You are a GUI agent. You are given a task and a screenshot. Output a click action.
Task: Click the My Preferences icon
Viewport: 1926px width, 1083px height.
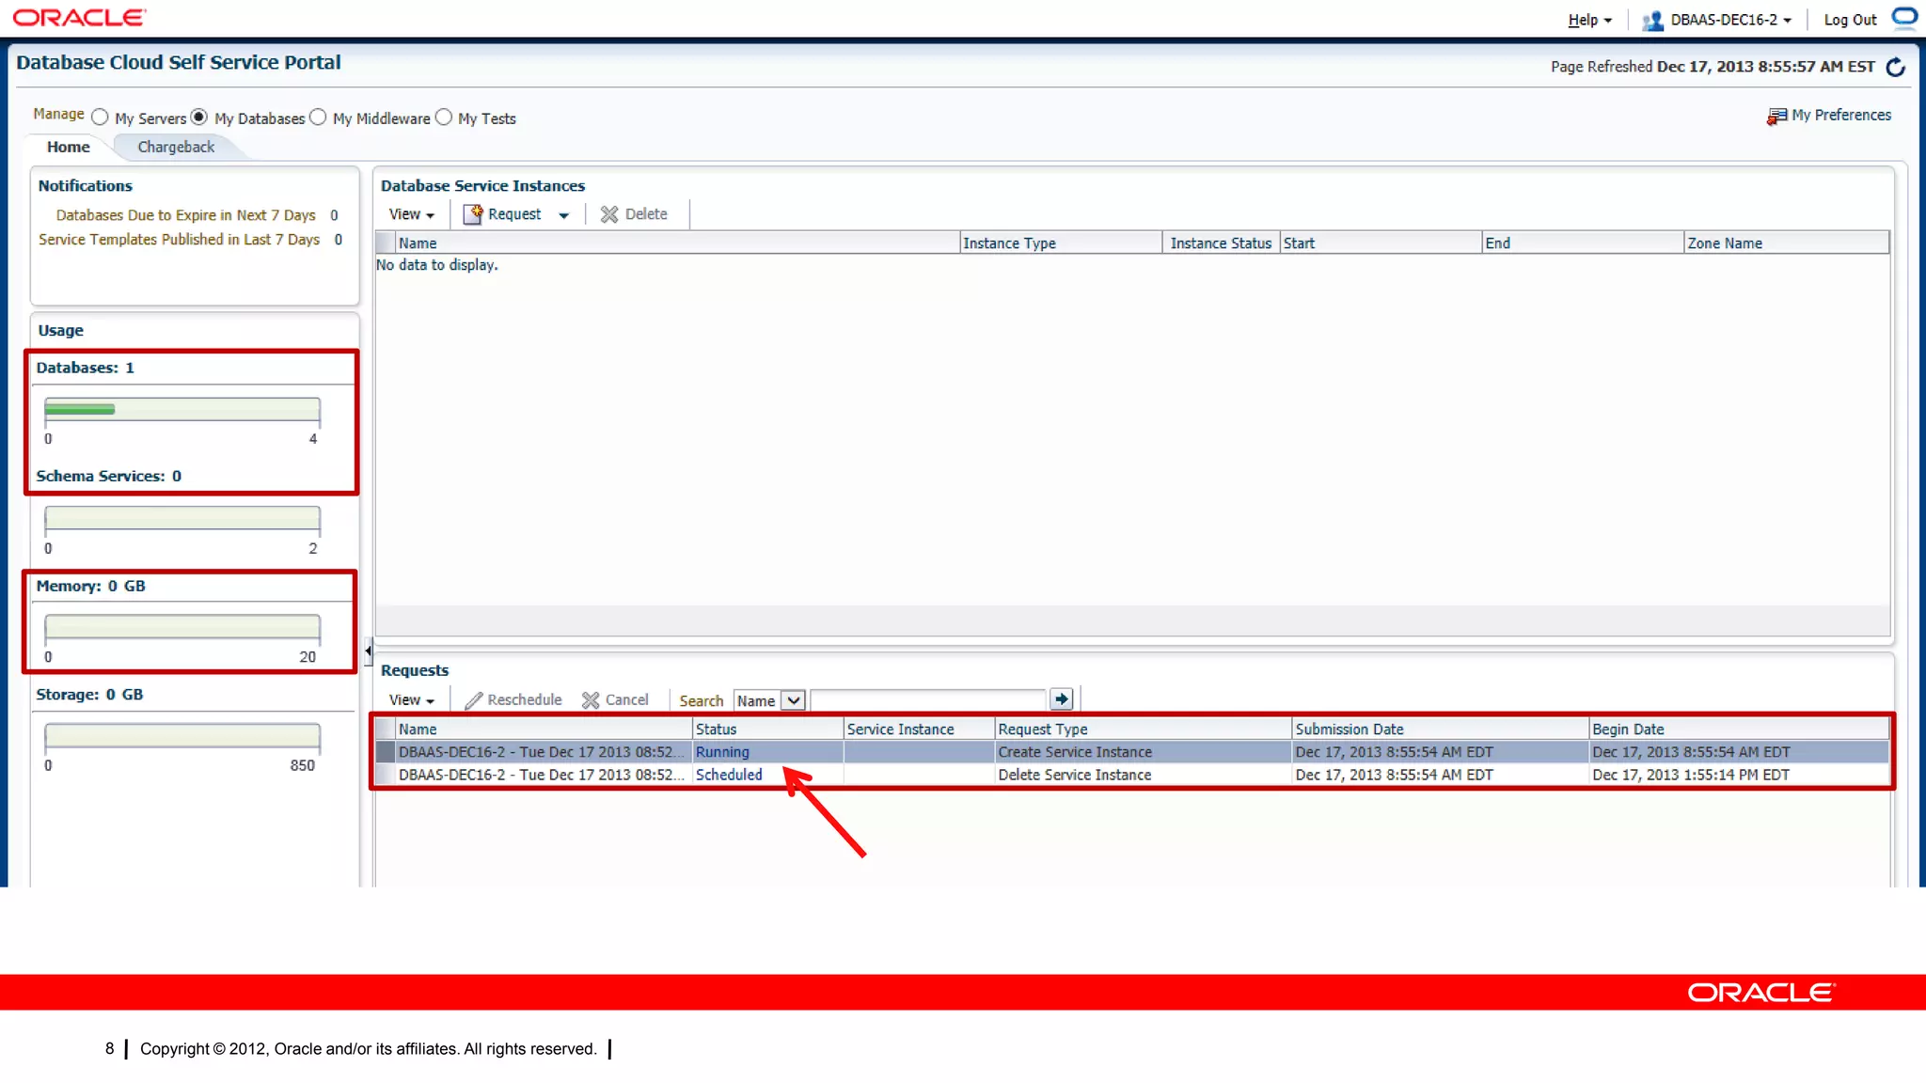click(x=1776, y=116)
